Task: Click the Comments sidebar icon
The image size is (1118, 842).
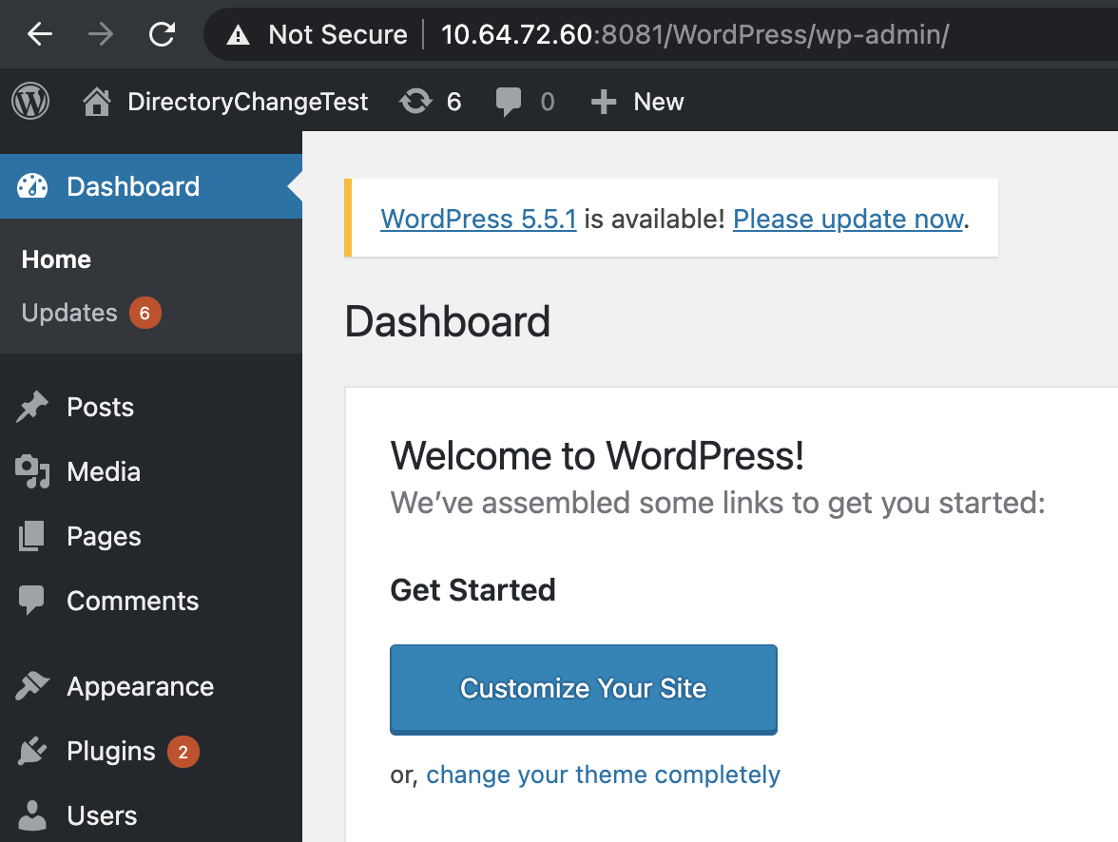Action: (x=32, y=601)
